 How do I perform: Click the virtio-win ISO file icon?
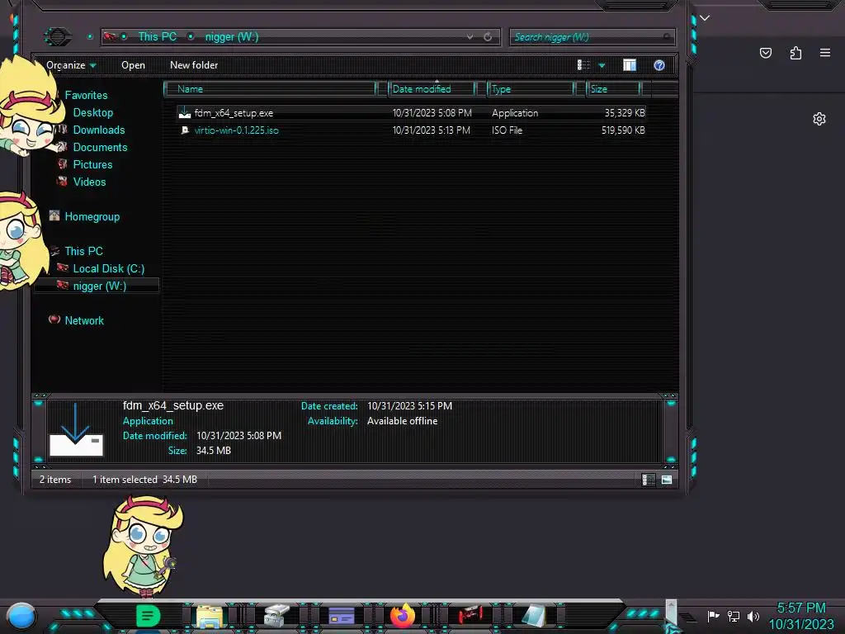185,130
